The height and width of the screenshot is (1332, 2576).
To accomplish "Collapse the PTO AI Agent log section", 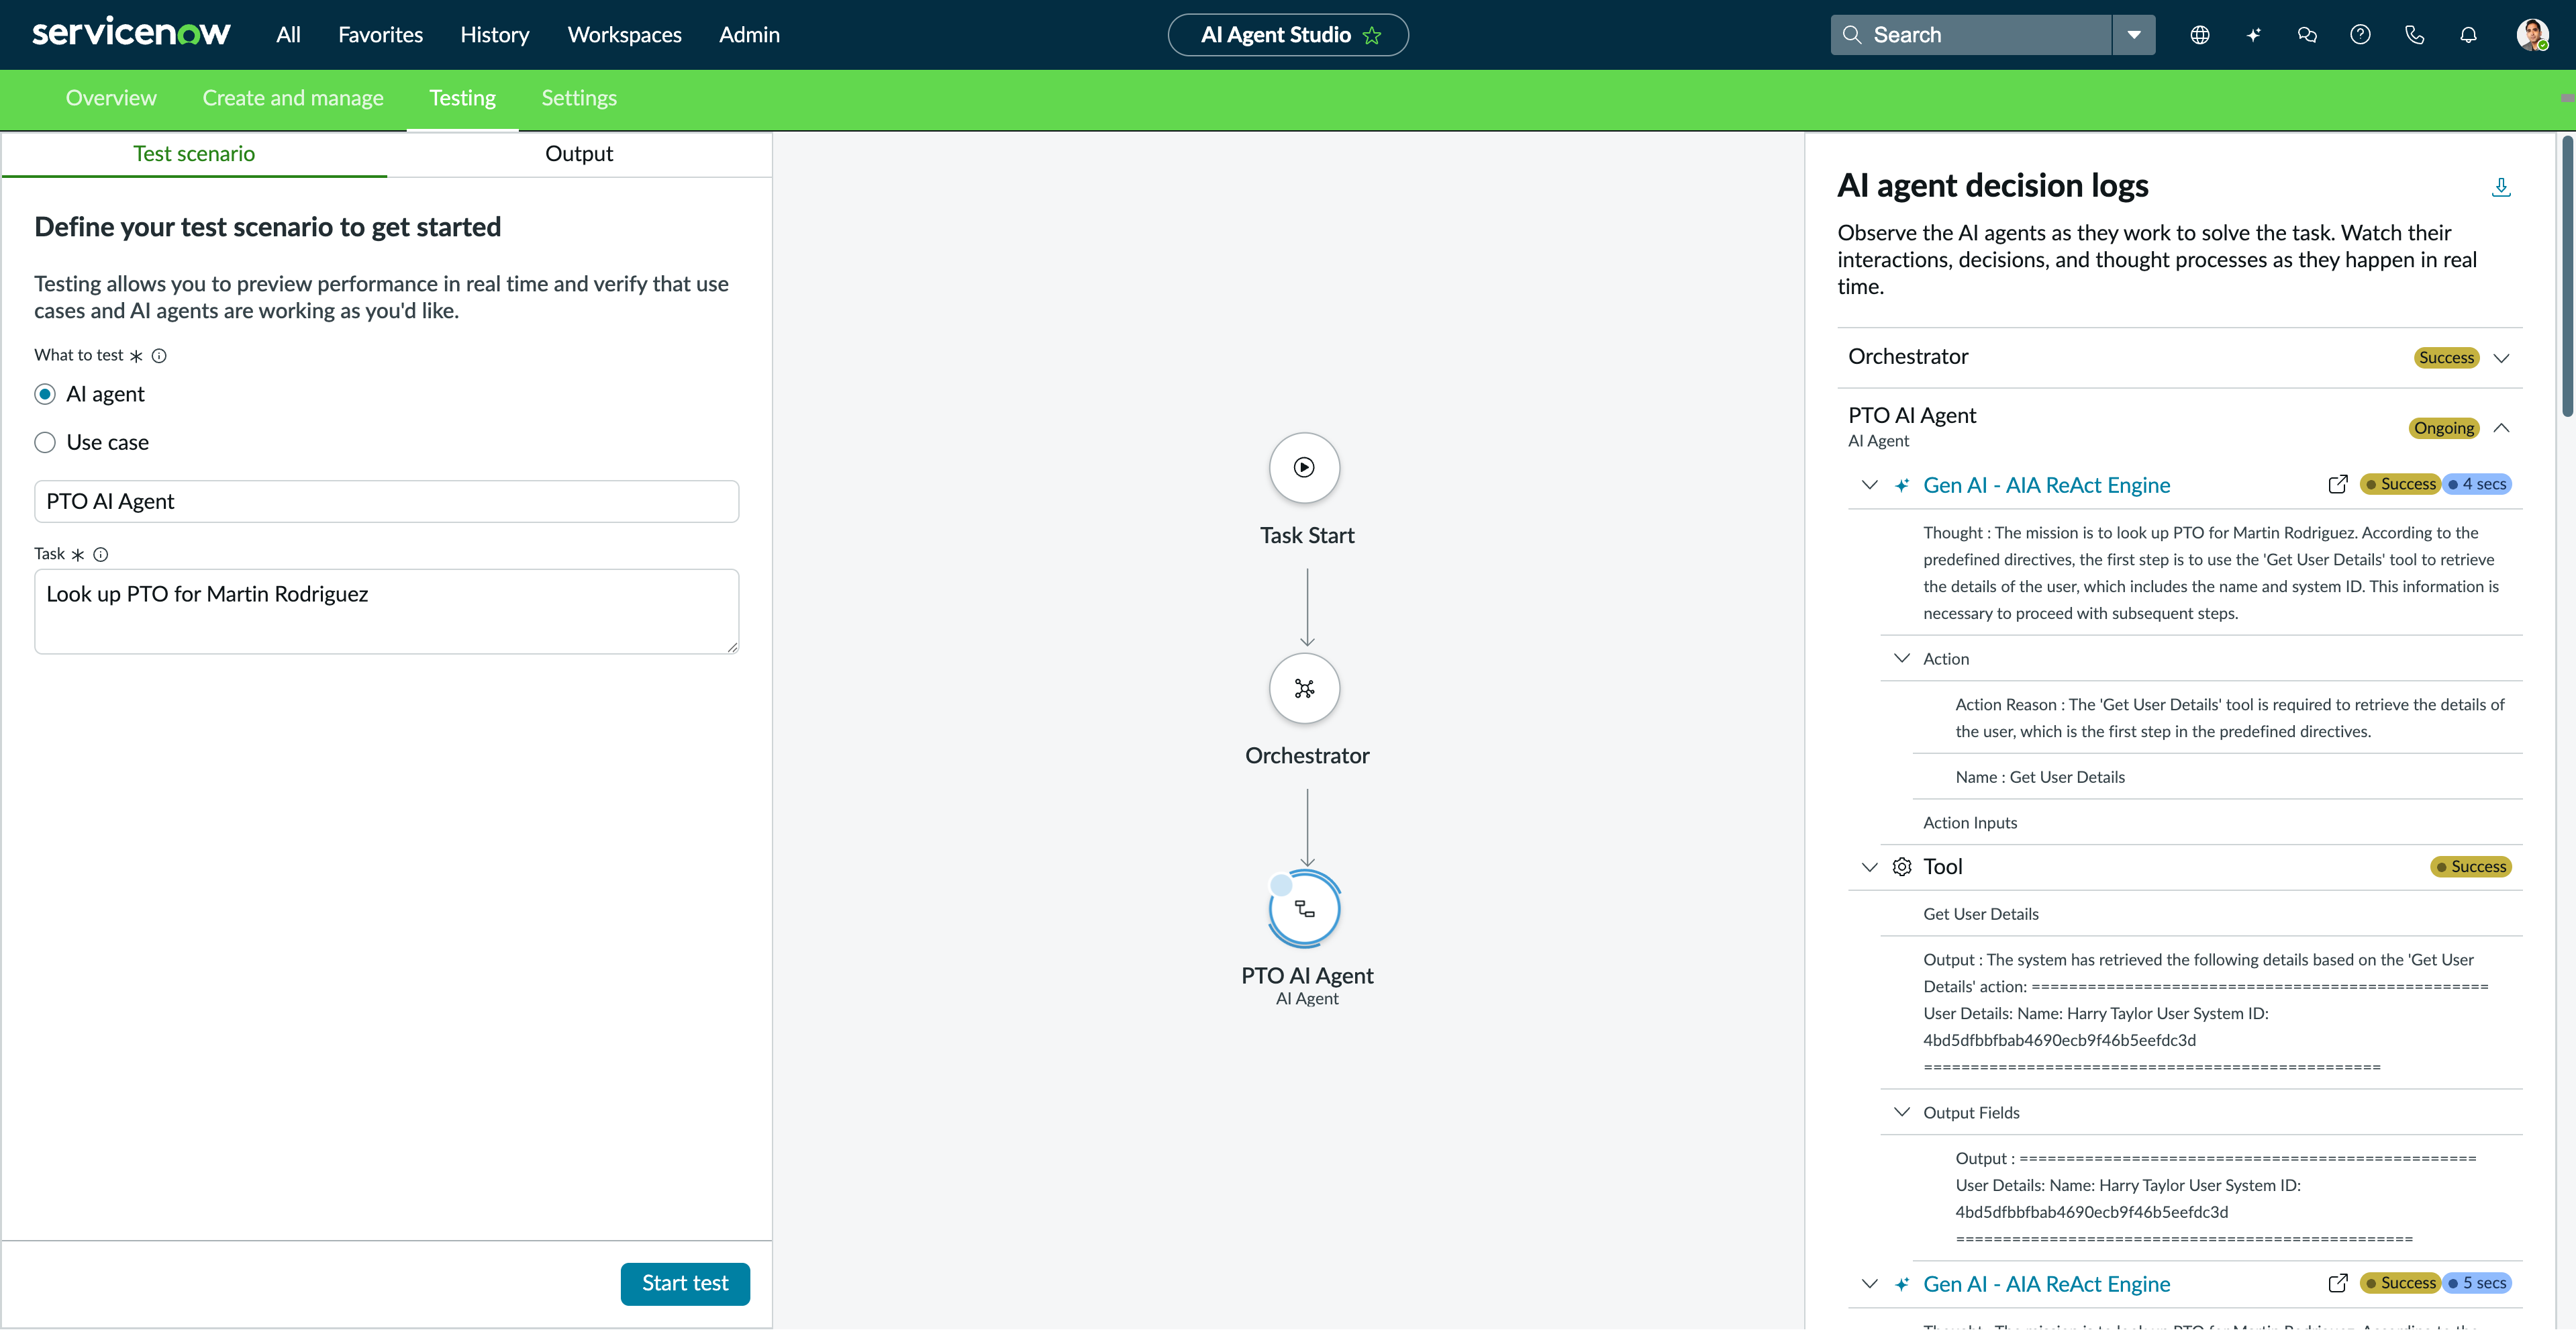I will tap(2503, 428).
